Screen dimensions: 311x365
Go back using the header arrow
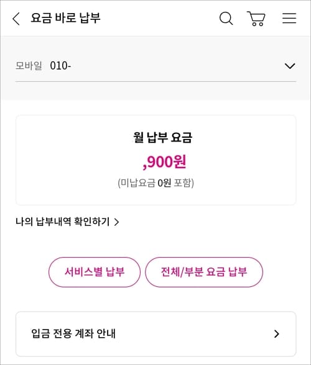coord(16,19)
